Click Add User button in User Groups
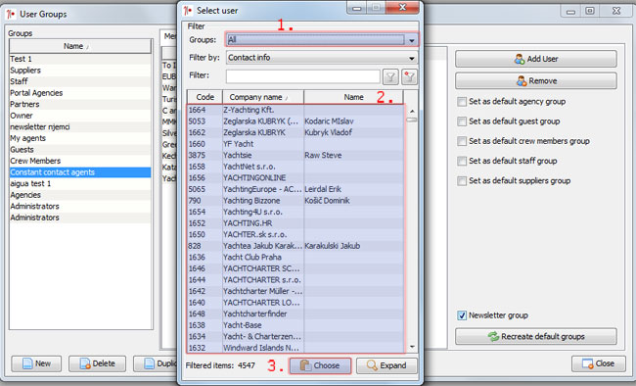 pyautogui.click(x=536, y=59)
